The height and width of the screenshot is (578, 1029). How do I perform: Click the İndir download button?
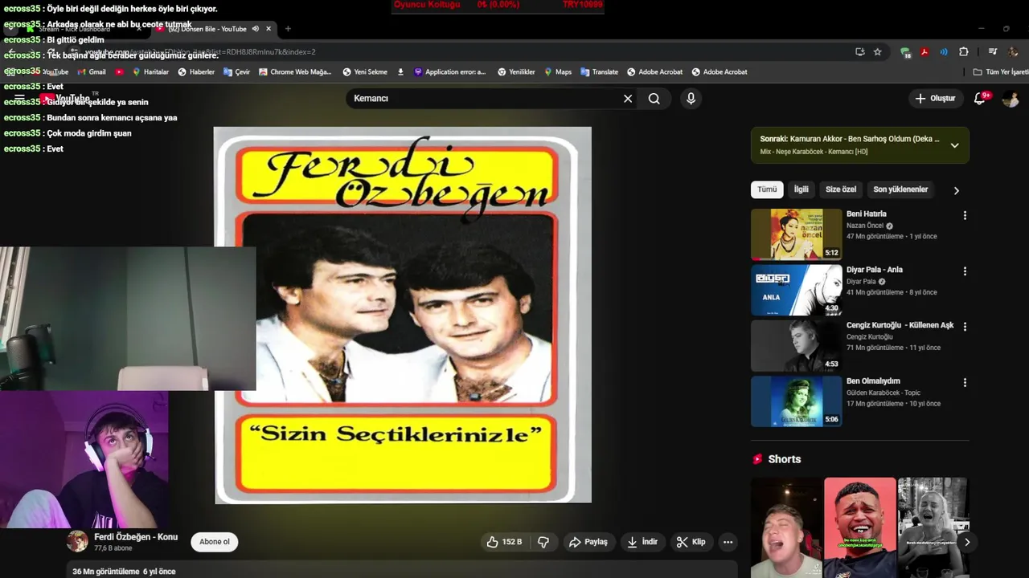(x=642, y=542)
